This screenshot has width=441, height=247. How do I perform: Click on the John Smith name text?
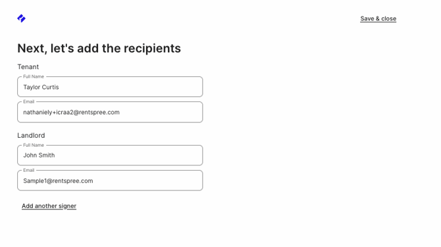click(39, 155)
